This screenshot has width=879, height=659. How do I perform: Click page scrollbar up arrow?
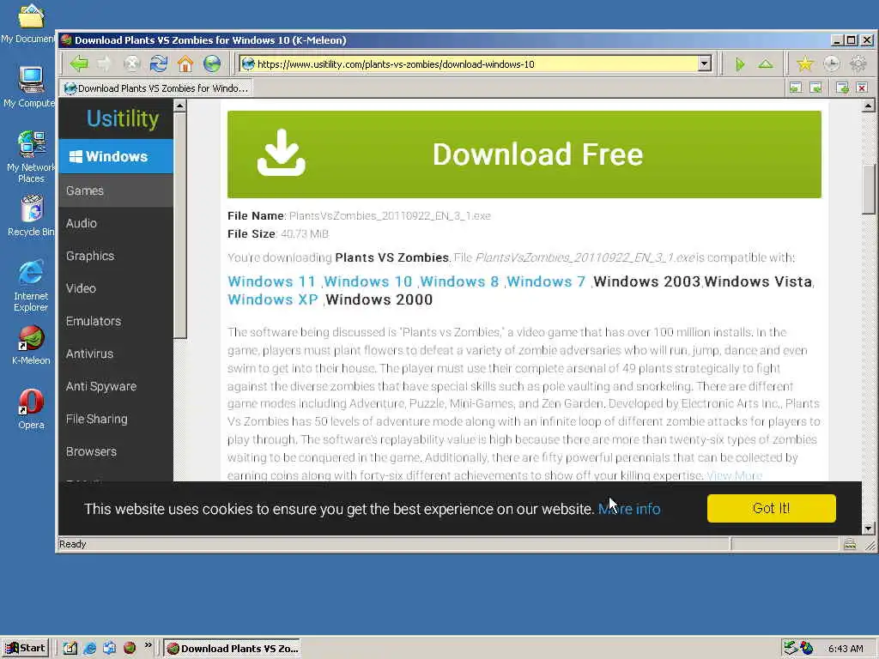(869, 106)
